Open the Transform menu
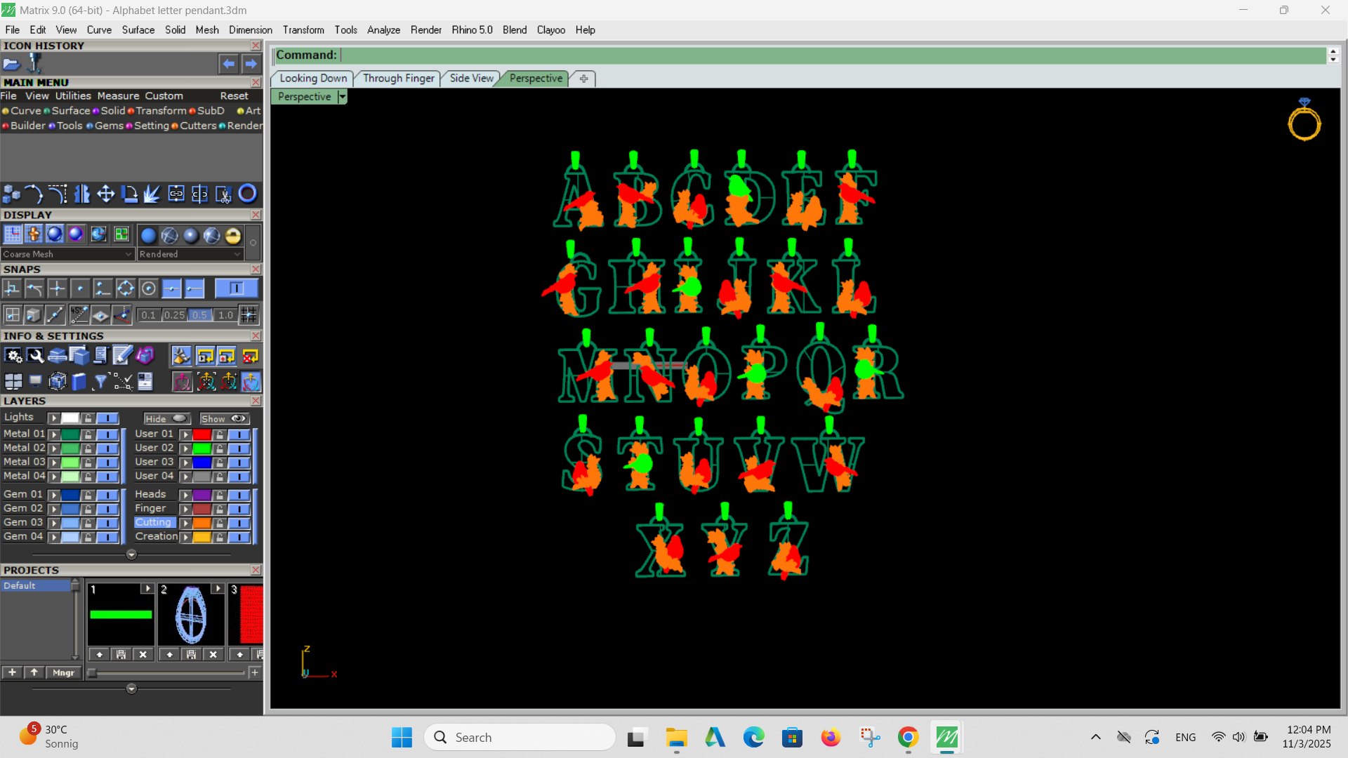This screenshot has width=1348, height=758. coord(303,30)
